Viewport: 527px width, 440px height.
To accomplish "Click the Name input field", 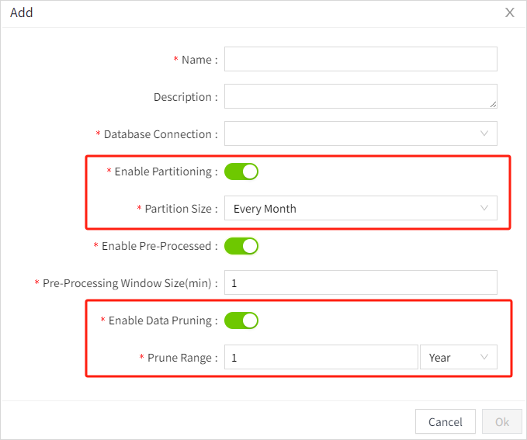I will [360, 59].
